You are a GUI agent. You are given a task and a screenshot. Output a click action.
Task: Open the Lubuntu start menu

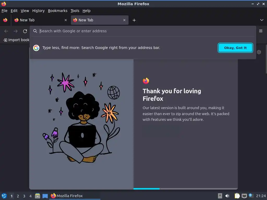coord(4,196)
